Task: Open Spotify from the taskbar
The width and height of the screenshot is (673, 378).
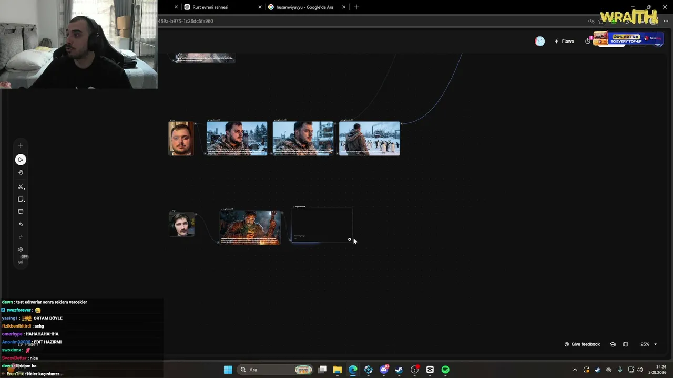Action: [x=445, y=370]
